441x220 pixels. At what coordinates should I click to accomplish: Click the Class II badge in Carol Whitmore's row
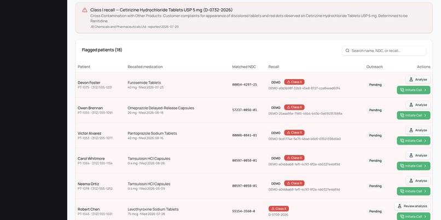294,158
